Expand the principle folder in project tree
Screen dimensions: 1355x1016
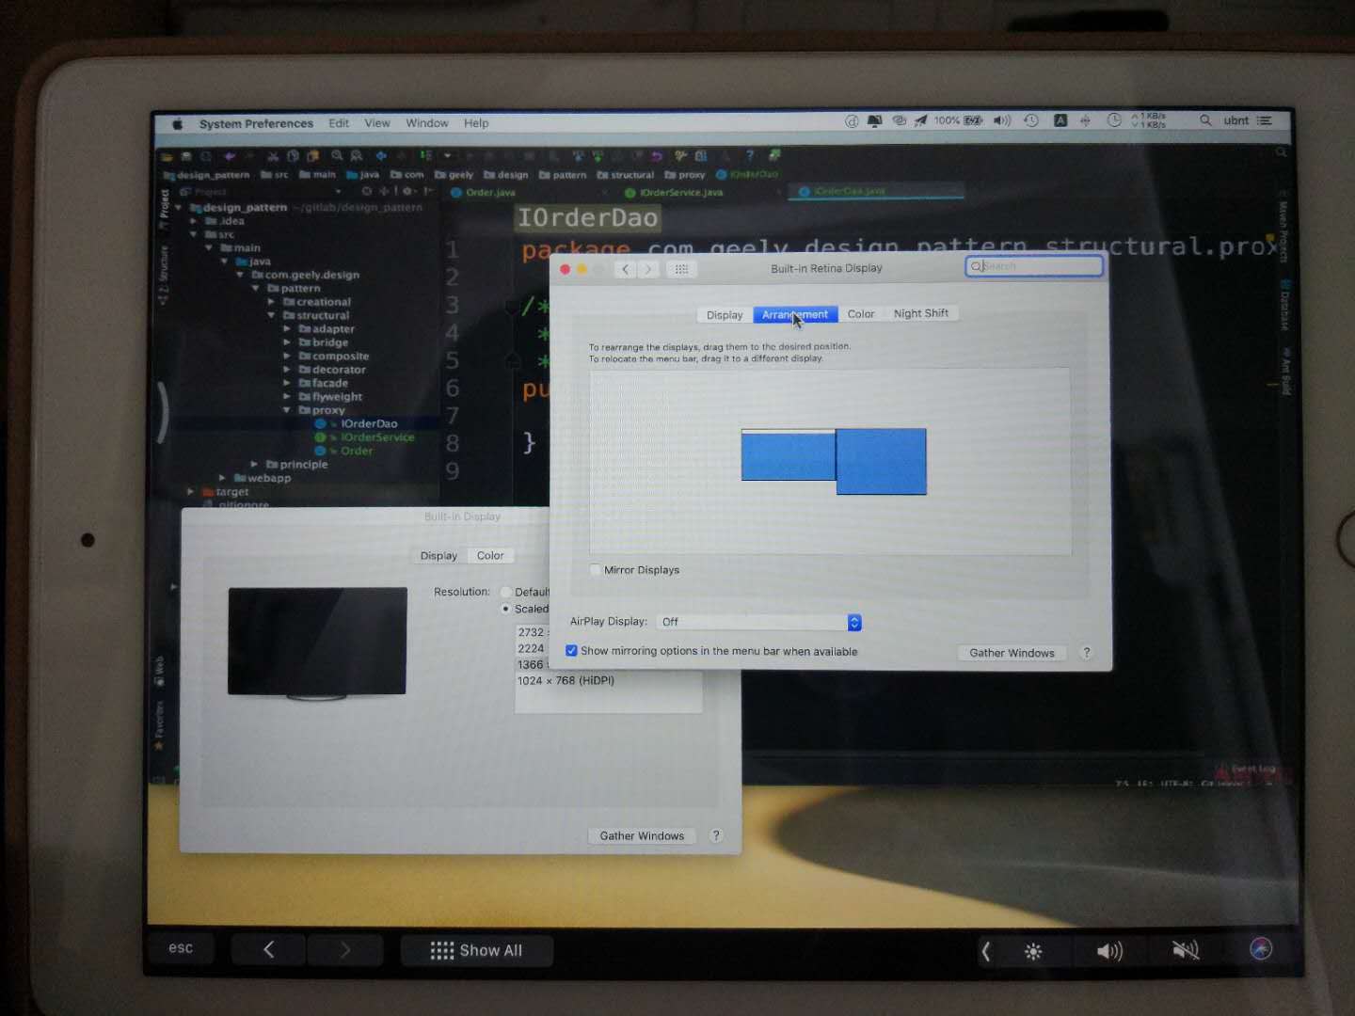tap(254, 465)
